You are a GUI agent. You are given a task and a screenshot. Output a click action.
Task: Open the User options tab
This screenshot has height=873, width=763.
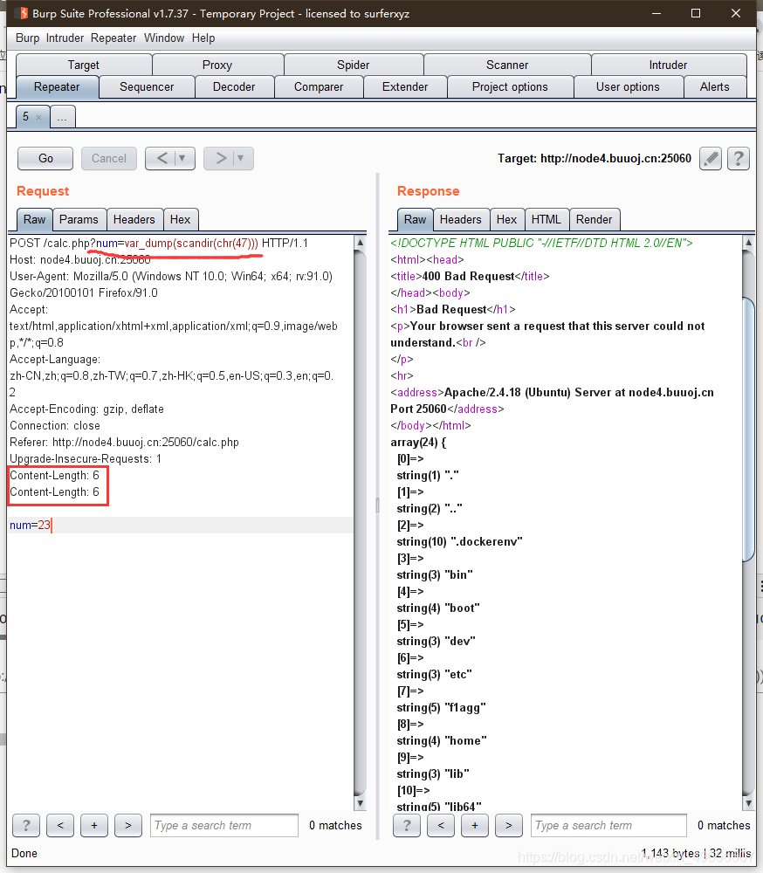(x=628, y=86)
